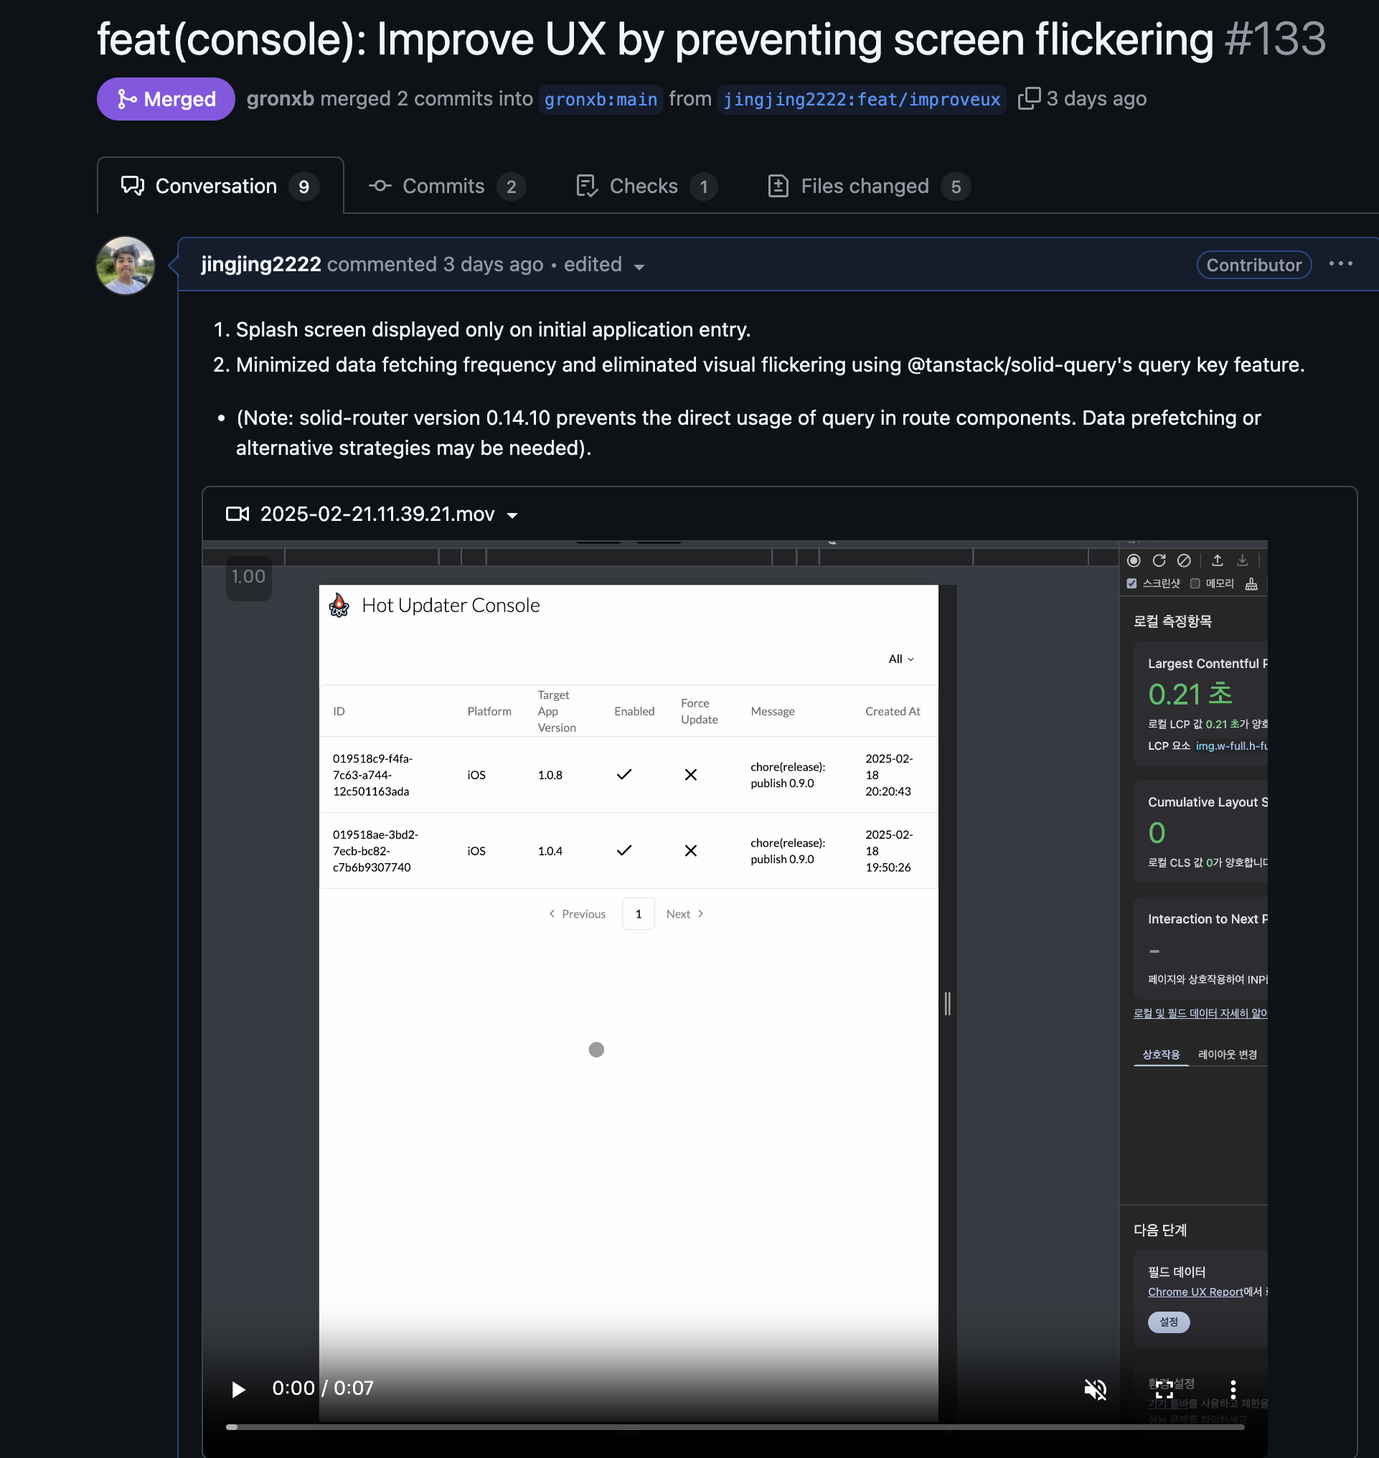The image size is (1379, 1458).
Task: Toggle the 메모리 checkbox
Action: 1195,584
